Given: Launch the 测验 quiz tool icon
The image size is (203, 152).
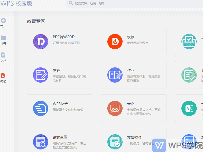Looking at the screenshot, I should tap(40, 75).
